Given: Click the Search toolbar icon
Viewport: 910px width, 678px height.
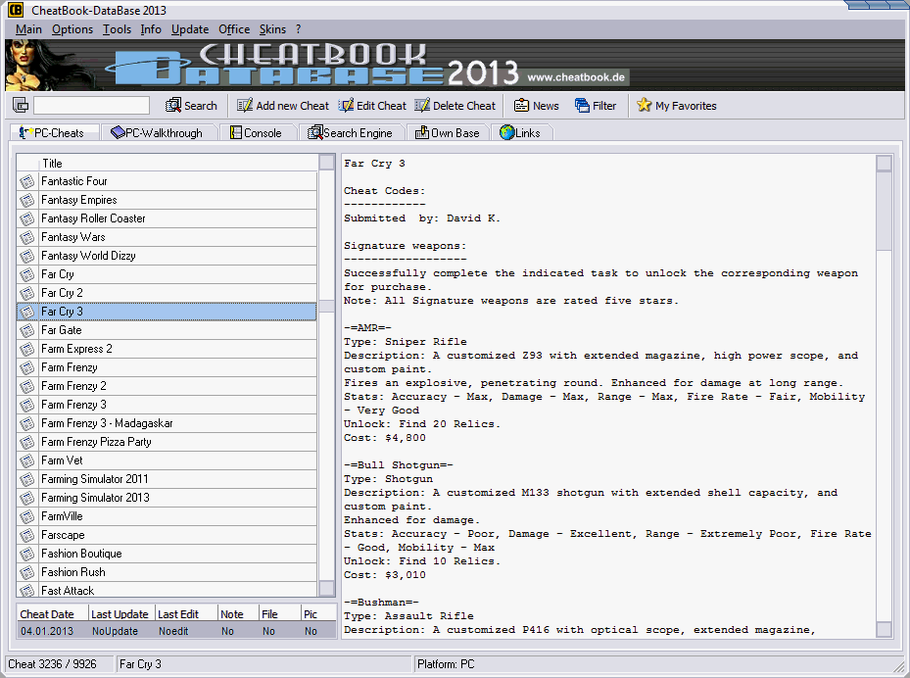Looking at the screenshot, I should (x=173, y=105).
